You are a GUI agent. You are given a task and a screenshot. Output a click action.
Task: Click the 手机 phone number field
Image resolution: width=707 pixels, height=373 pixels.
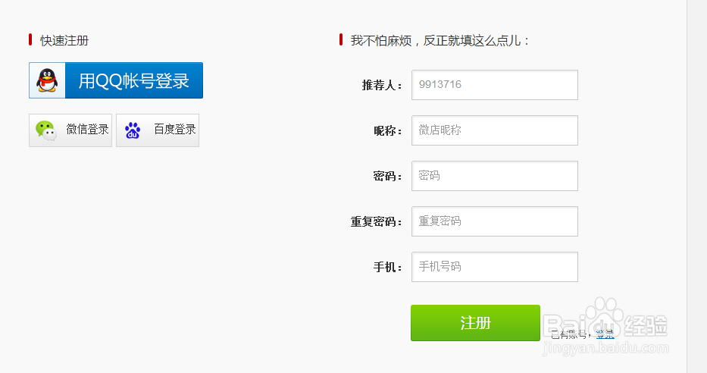(494, 267)
